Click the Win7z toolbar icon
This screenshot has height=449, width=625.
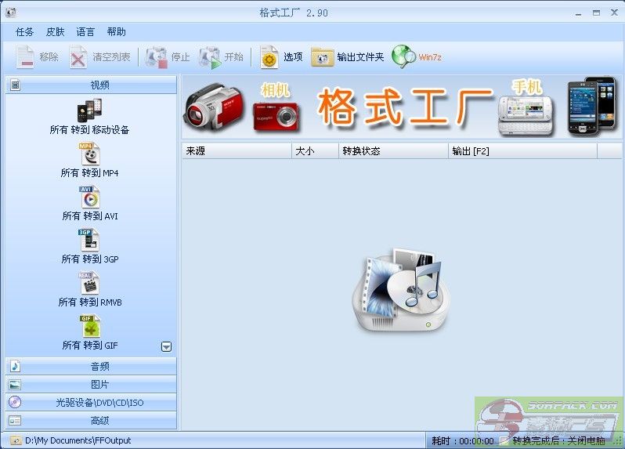(x=404, y=56)
